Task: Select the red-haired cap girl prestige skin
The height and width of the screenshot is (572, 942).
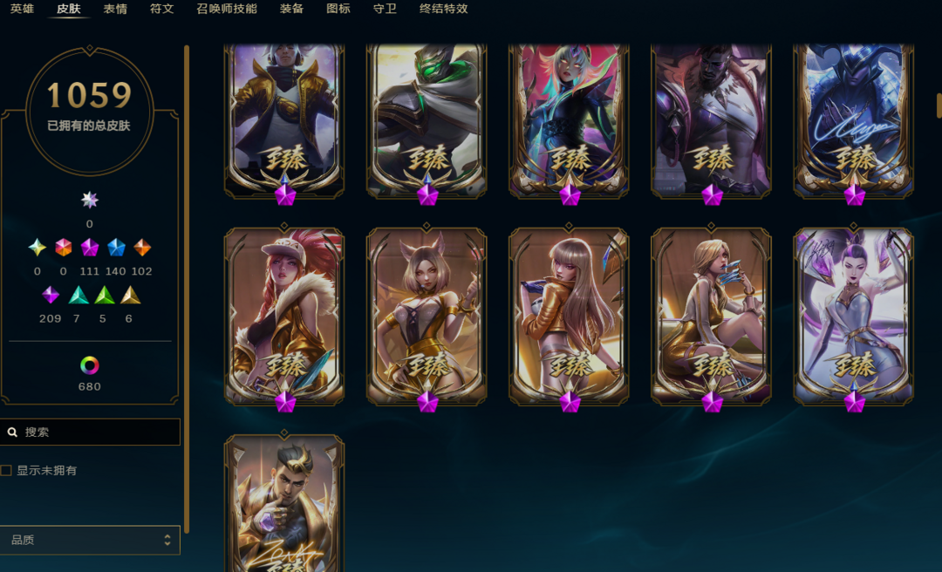Action: [284, 316]
